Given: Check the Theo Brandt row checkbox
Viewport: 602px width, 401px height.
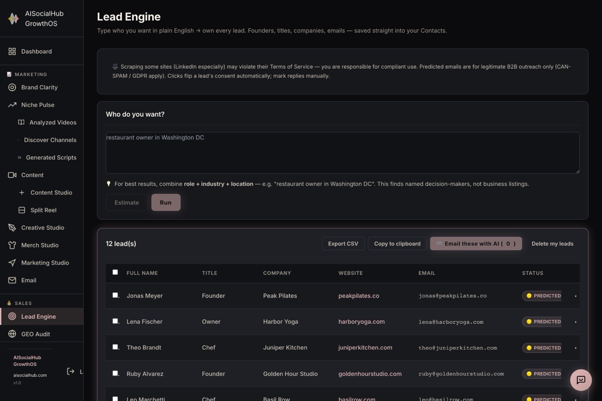Looking at the screenshot, I should 115,347.
